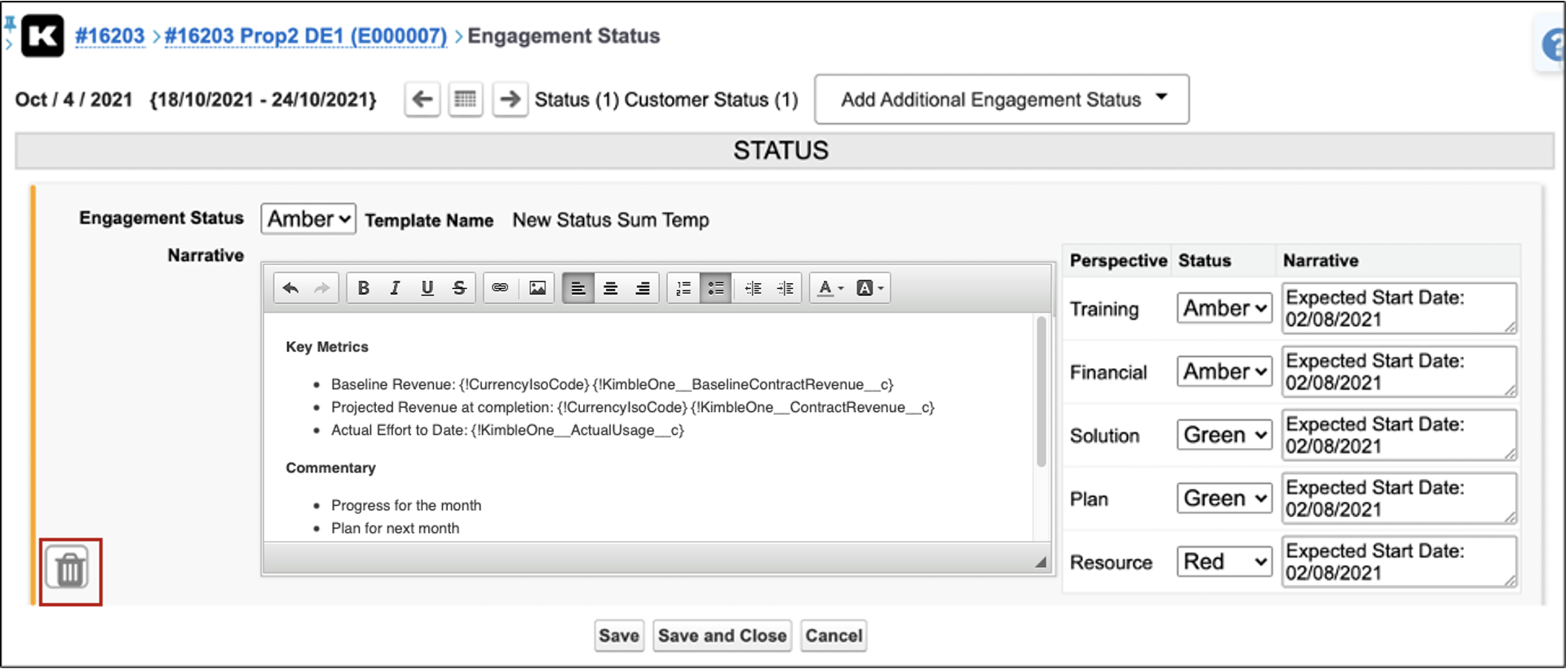Insert an image into the narrative
1566x669 pixels.
tap(537, 288)
